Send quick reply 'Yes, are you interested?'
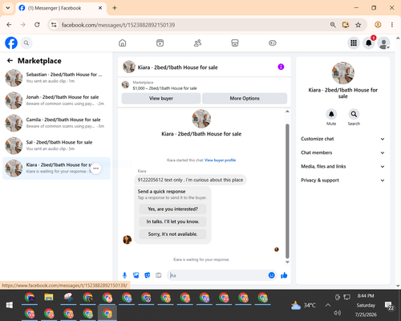Viewport: 401px width, 321px height. 172,209
